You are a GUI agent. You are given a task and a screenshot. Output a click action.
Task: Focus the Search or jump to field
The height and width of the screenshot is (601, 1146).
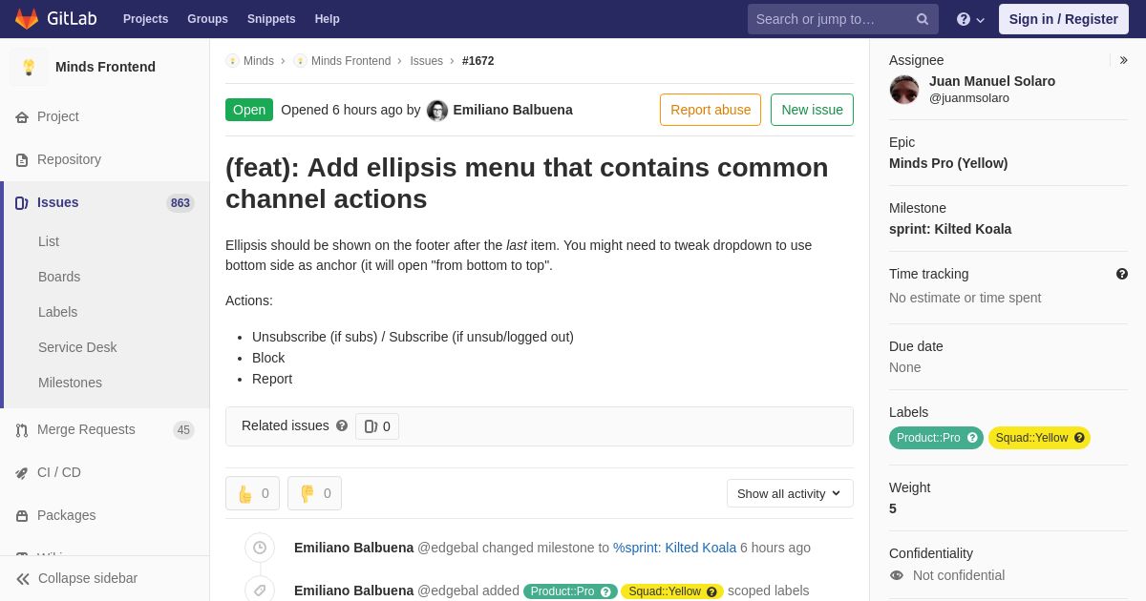(x=831, y=19)
